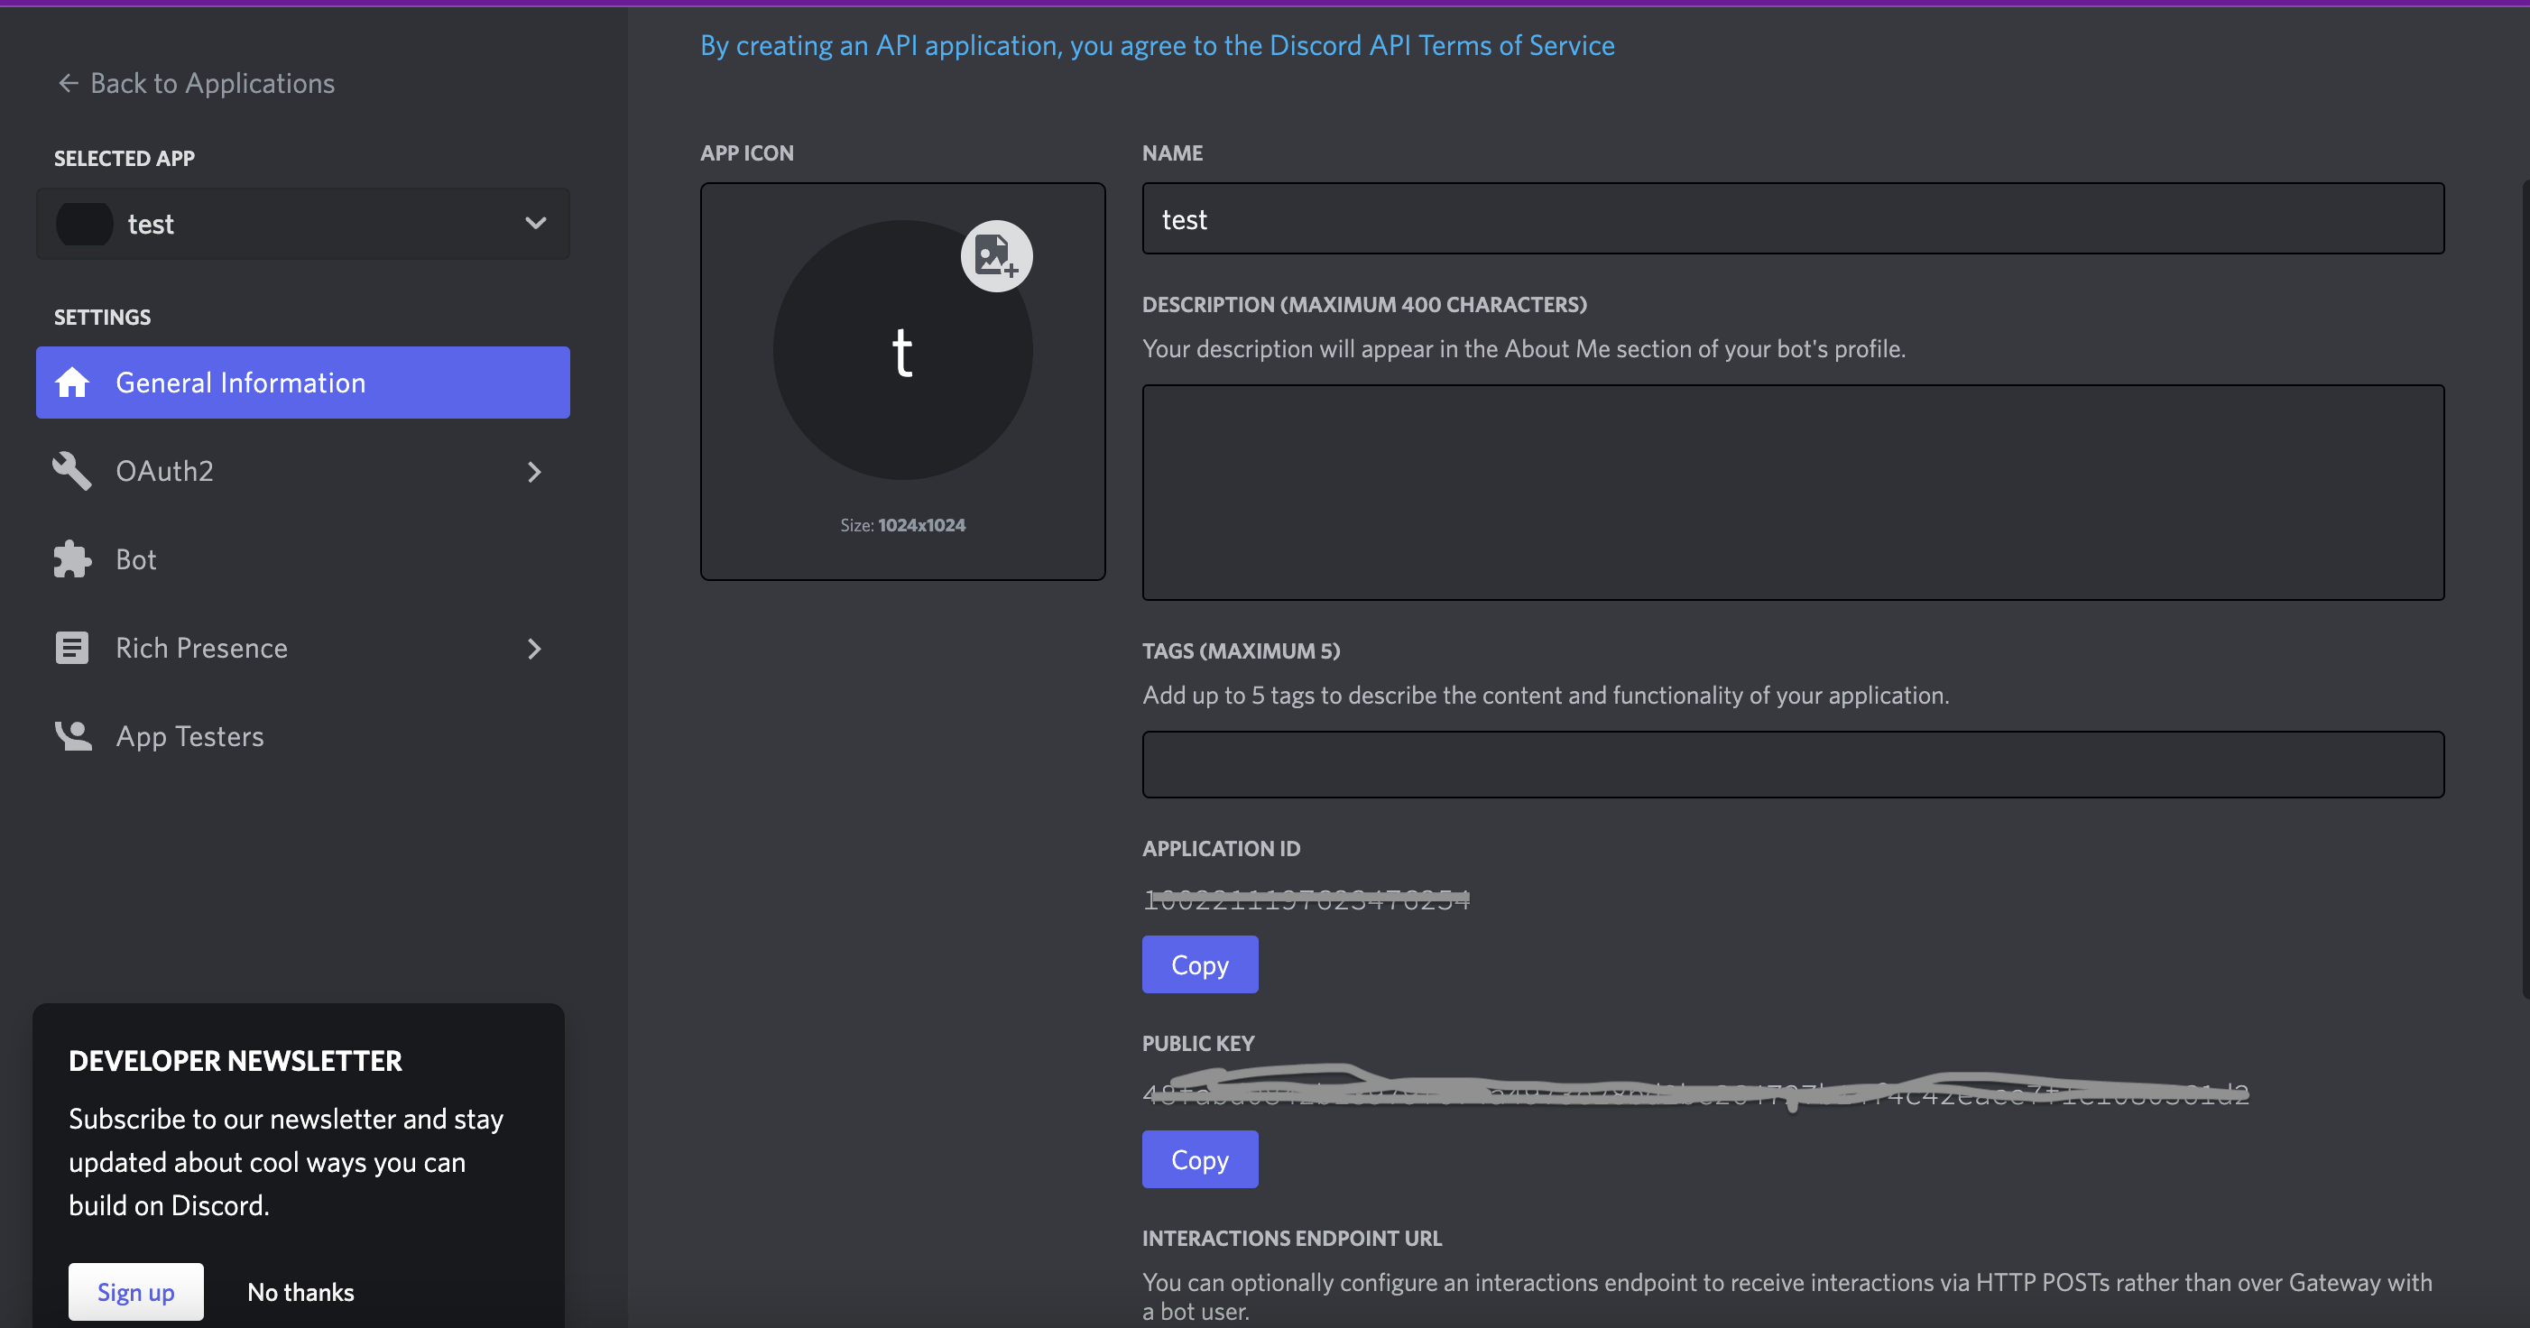The height and width of the screenshot is (1328, 2530).
Task: Click the 'DESCRIPTION (MAXIMUM 400 CHARACTERS)' heading
Action: [x=1364, y=305]
